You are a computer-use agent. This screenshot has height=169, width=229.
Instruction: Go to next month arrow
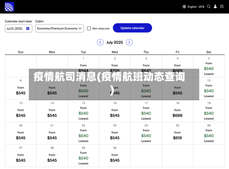coord(129,42)
